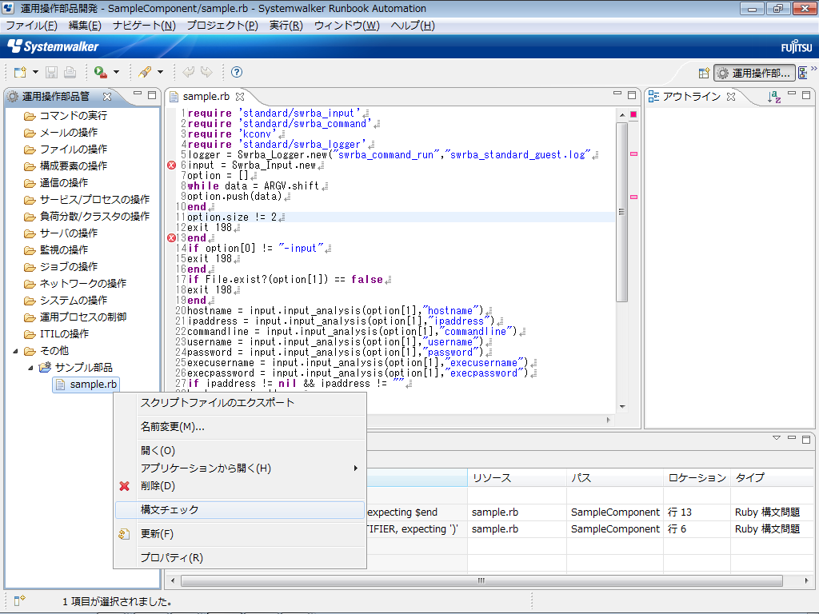This screenshot has height=614, width=819.
Task: Maximize the sample.rb editor panel
Action: click(632, 95)
